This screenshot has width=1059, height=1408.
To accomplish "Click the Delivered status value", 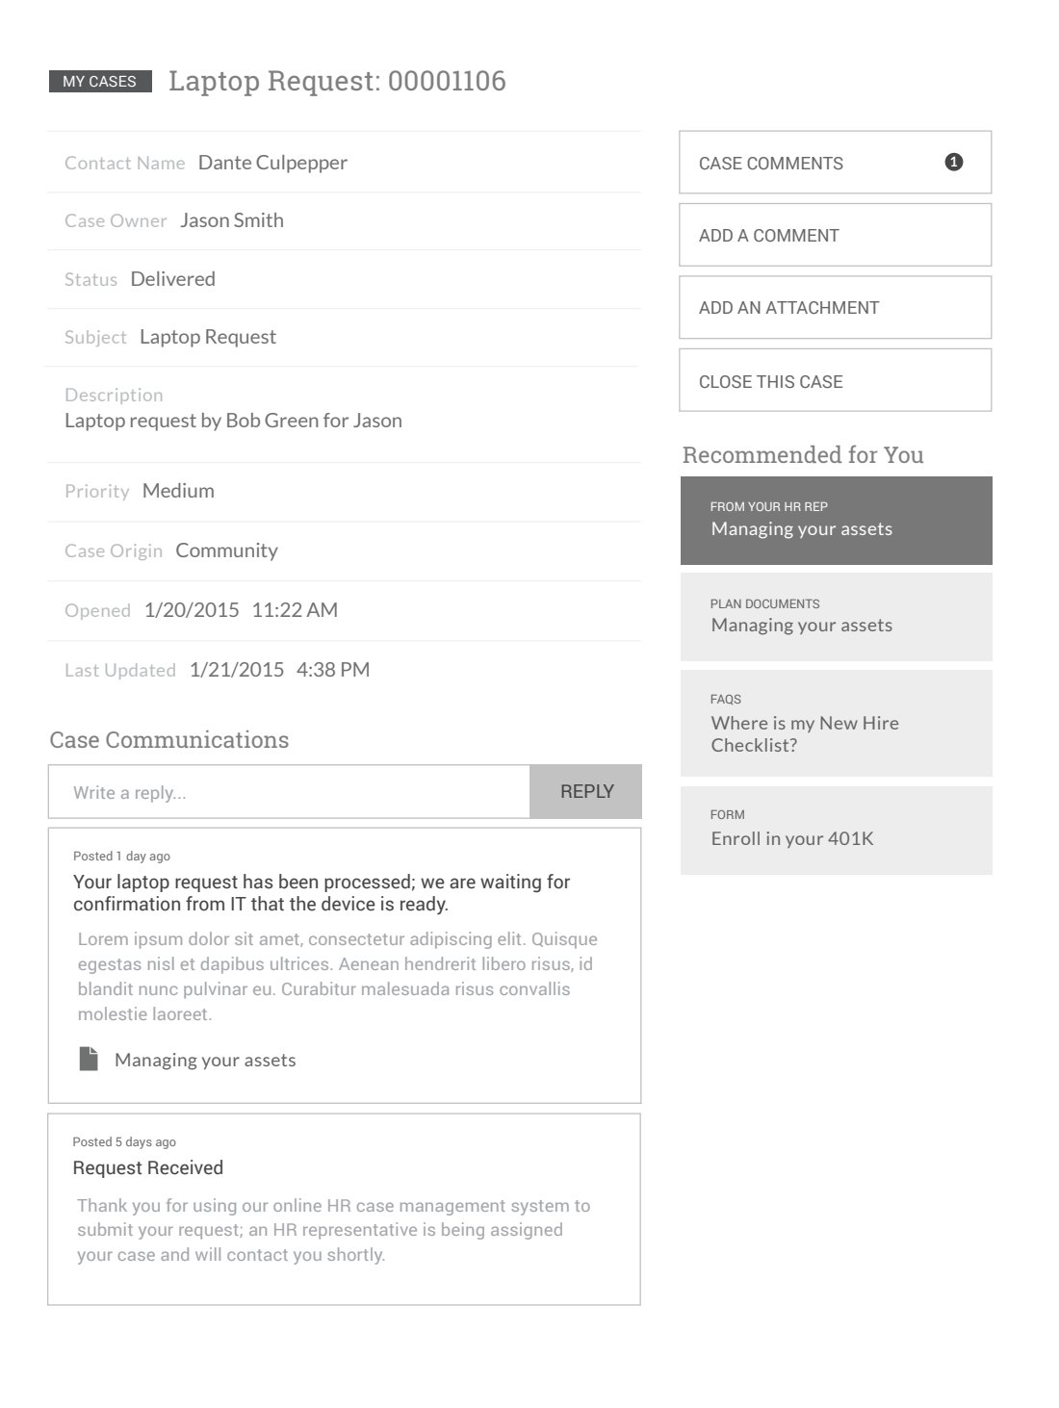I will click(x=173, y=279).
